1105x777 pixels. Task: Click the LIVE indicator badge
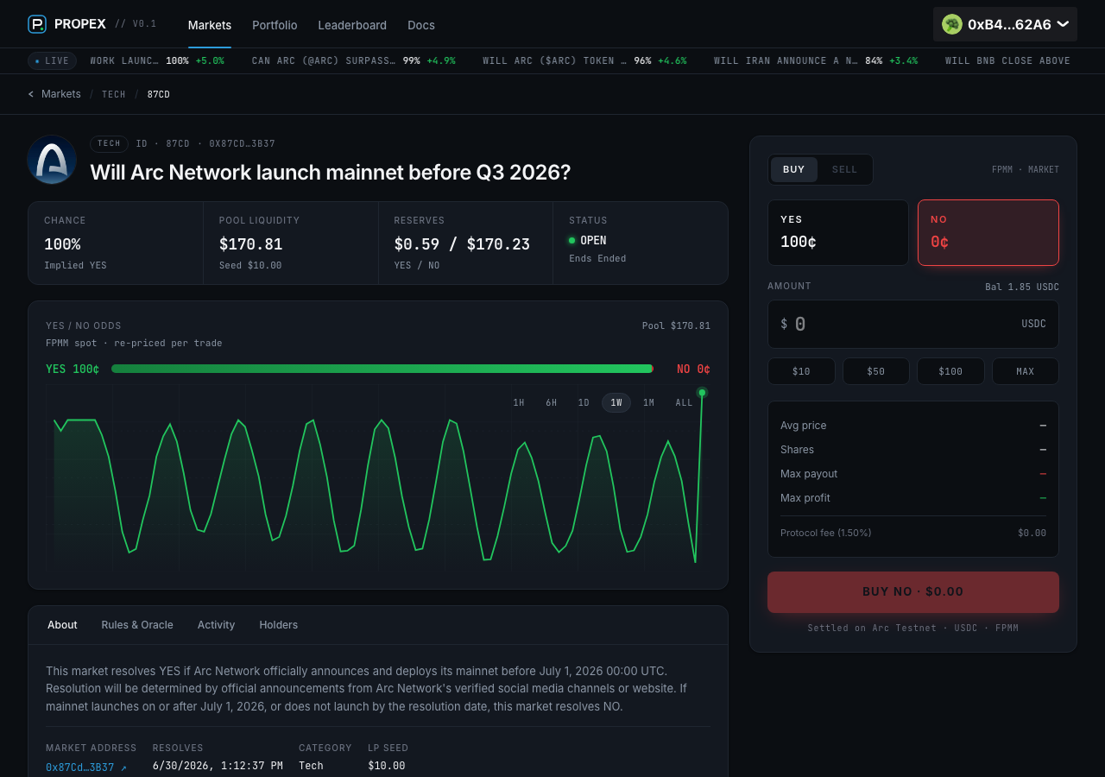click(52, 60)
